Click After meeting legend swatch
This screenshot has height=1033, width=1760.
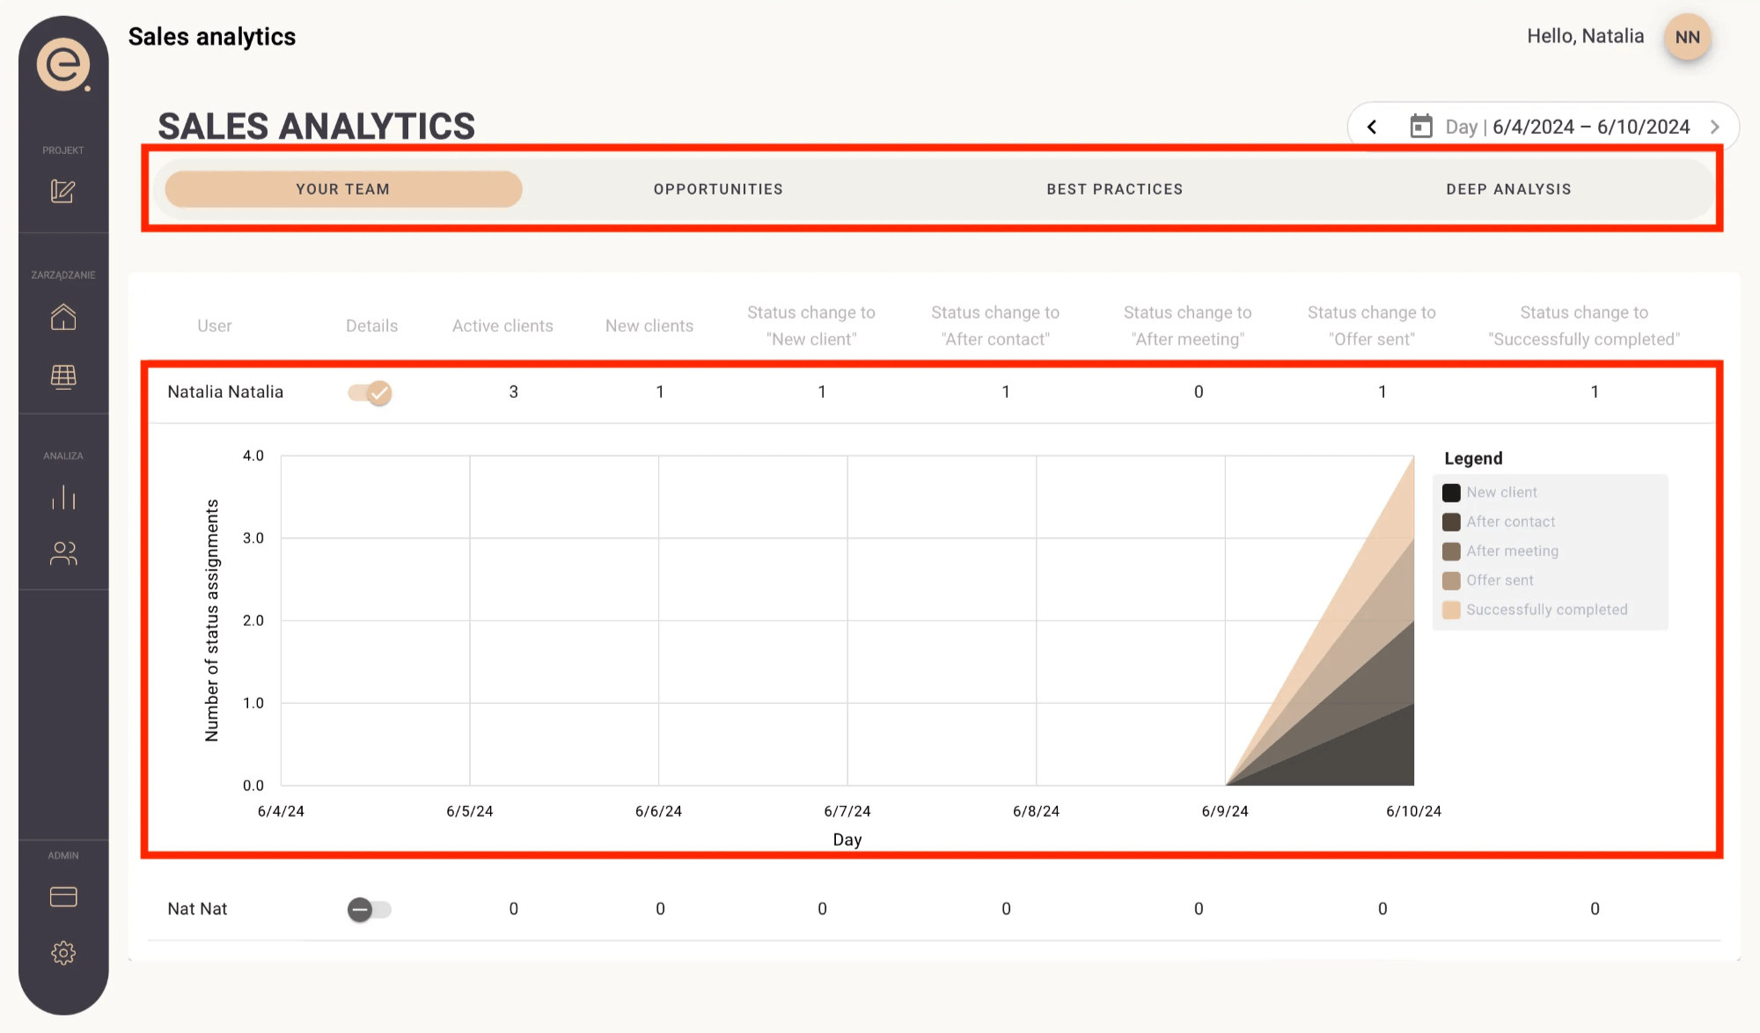[1451, 552]
